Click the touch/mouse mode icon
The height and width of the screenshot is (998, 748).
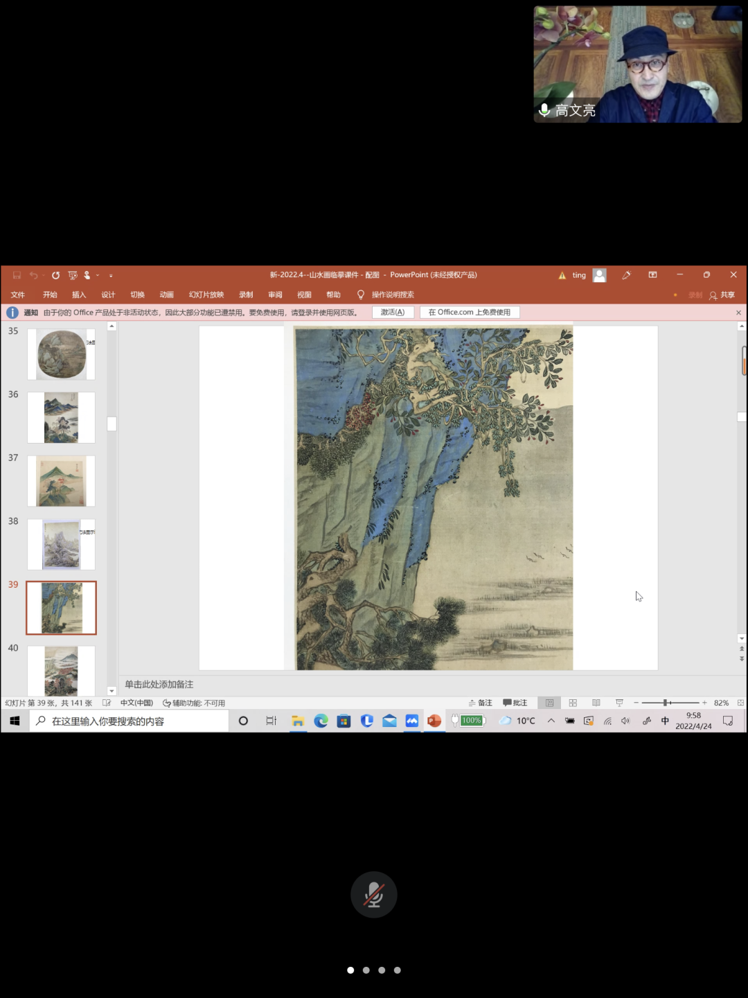click(x=87, y=275)
